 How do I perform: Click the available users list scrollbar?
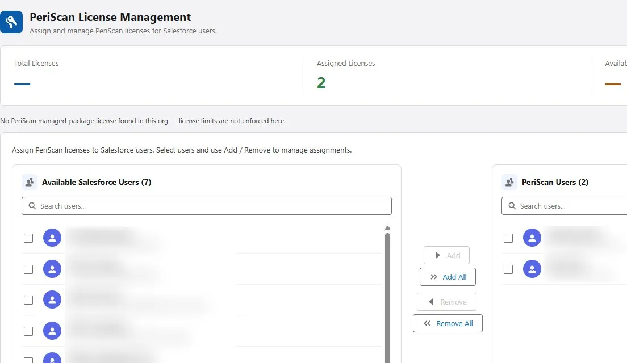tap(387, 298)
